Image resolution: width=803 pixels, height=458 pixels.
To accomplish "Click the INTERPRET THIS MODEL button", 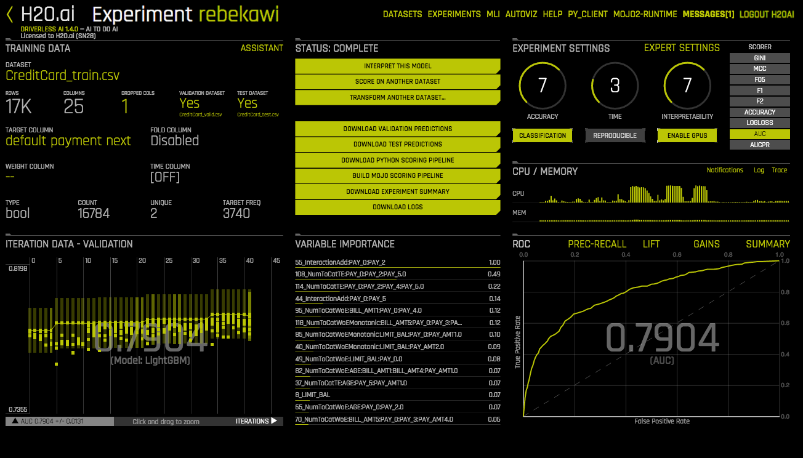I will [398, 66].
